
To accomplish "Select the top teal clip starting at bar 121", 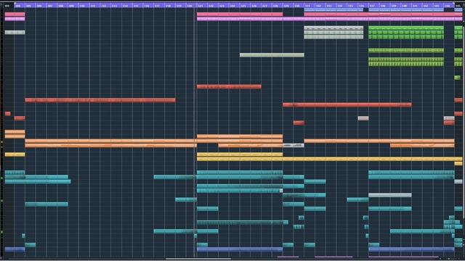I will click(x=240, y=173).
